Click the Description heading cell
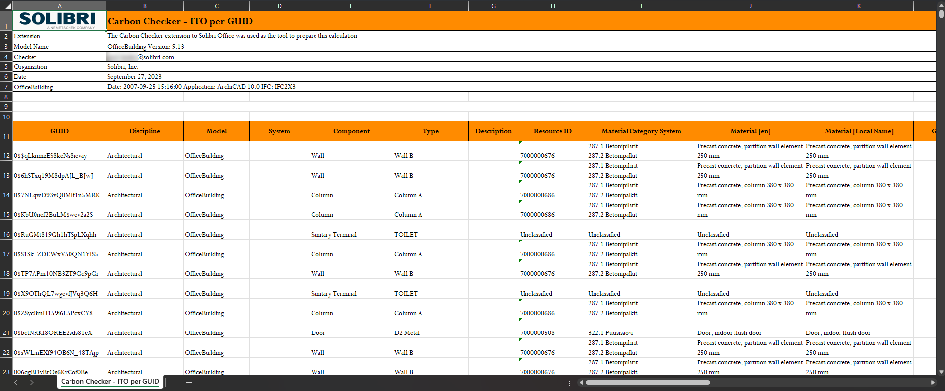 tap(493, 131)
